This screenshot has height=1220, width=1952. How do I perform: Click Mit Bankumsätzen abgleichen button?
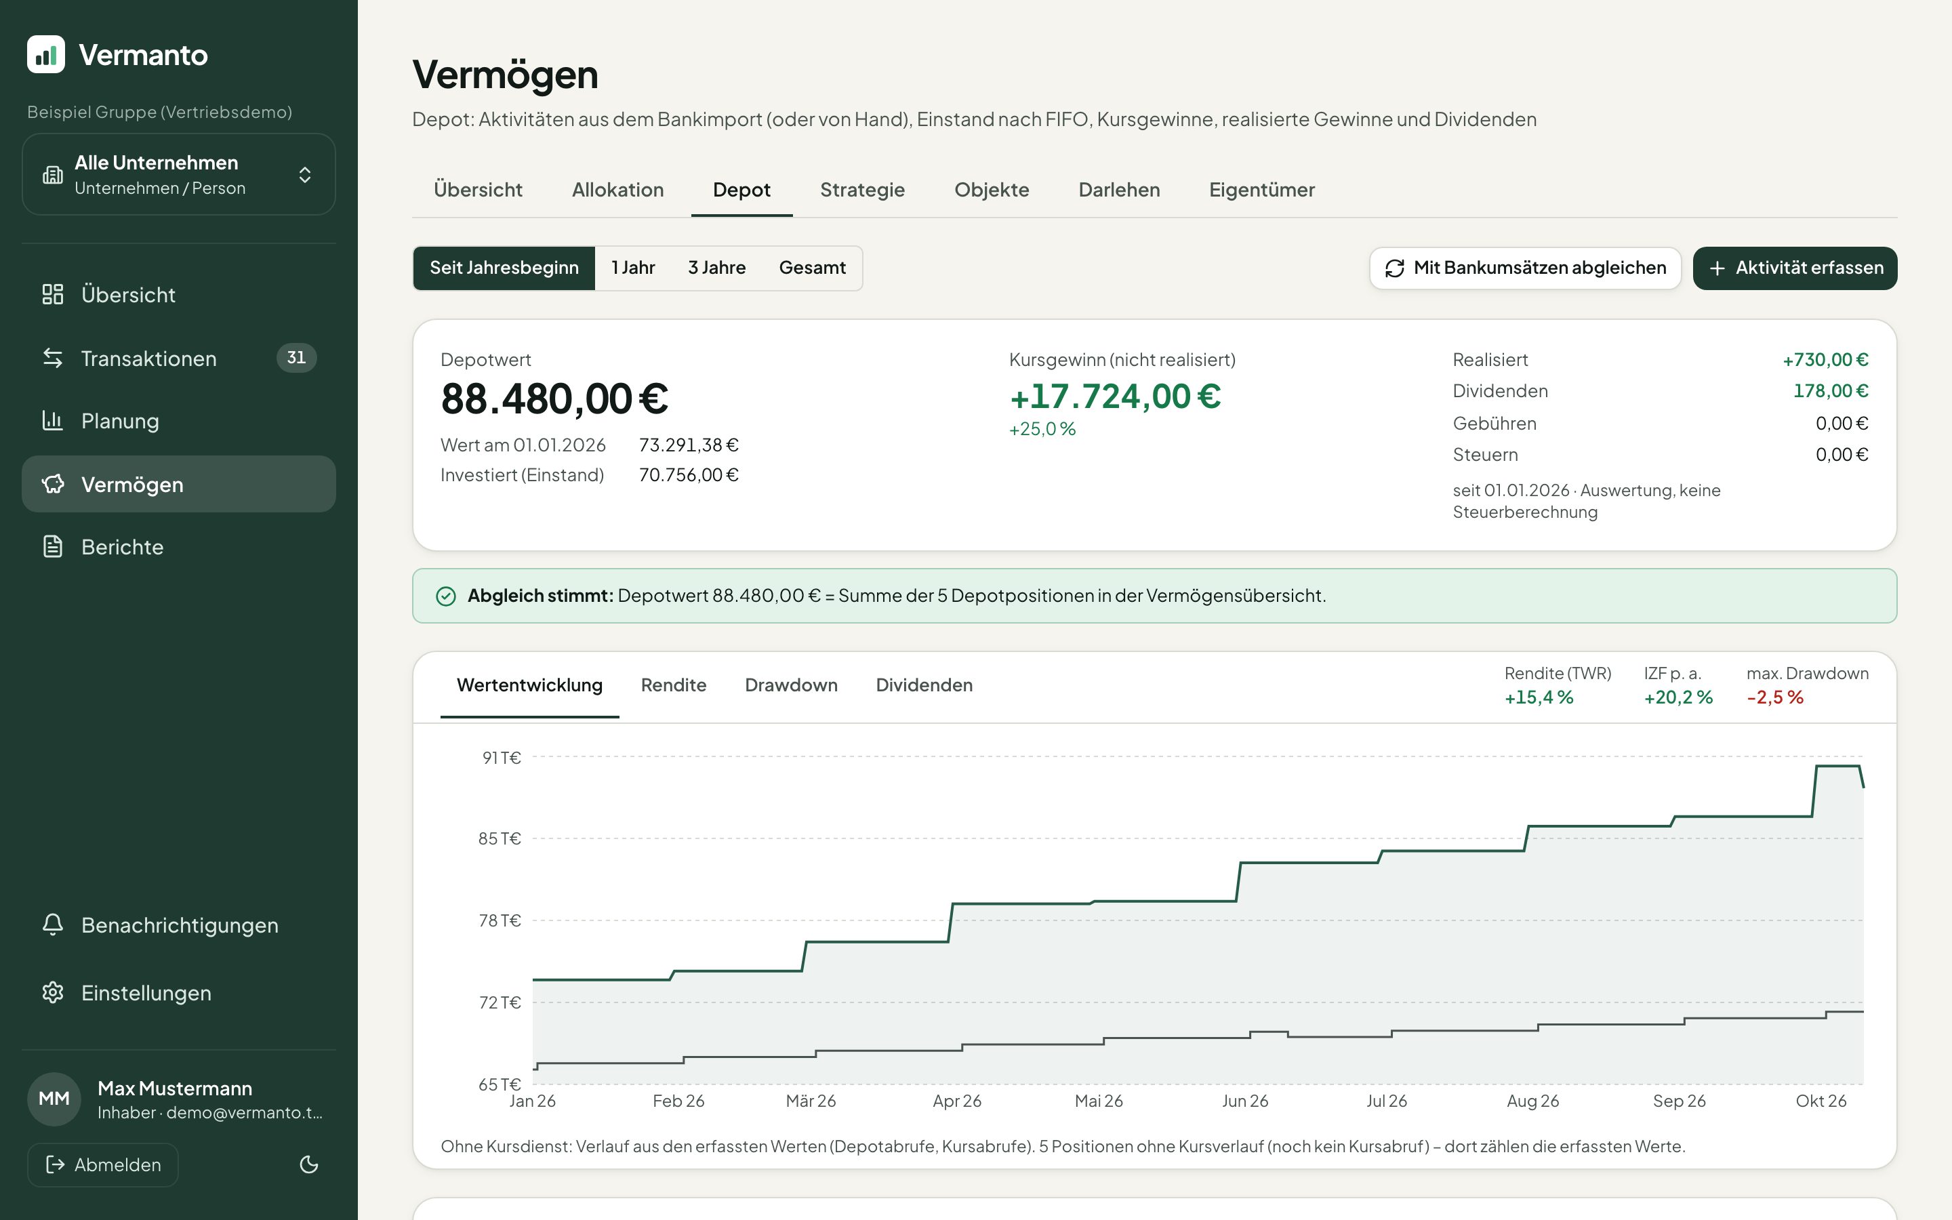(x=1524, y=268)
